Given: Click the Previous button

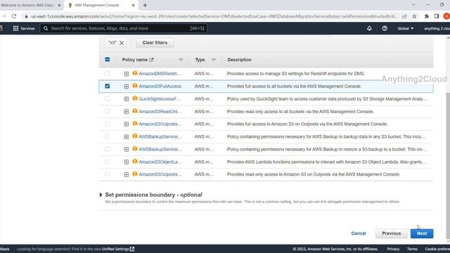Looking at the screenshot, I should (x=391, y=233).
